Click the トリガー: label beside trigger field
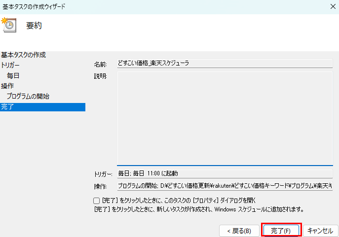Screen dimensions: 339x237 103,174
